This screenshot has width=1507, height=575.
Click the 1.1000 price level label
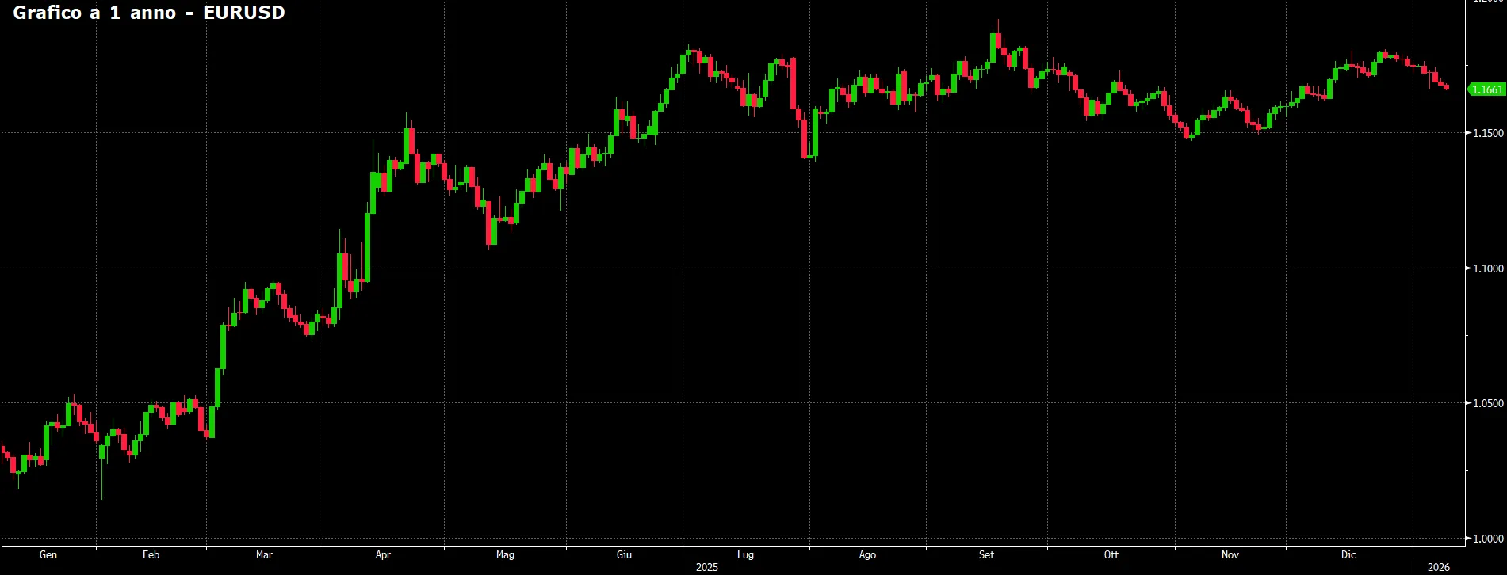[x=1488, y=268]
